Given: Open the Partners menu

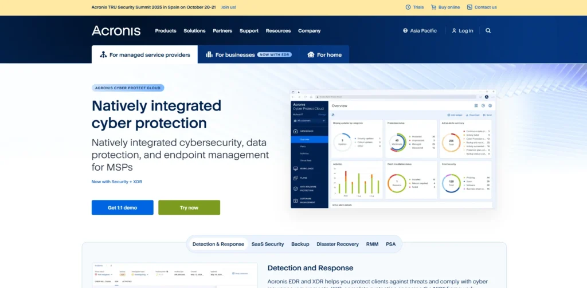Looking at the screenshot, I should click(x=222, y=31).
